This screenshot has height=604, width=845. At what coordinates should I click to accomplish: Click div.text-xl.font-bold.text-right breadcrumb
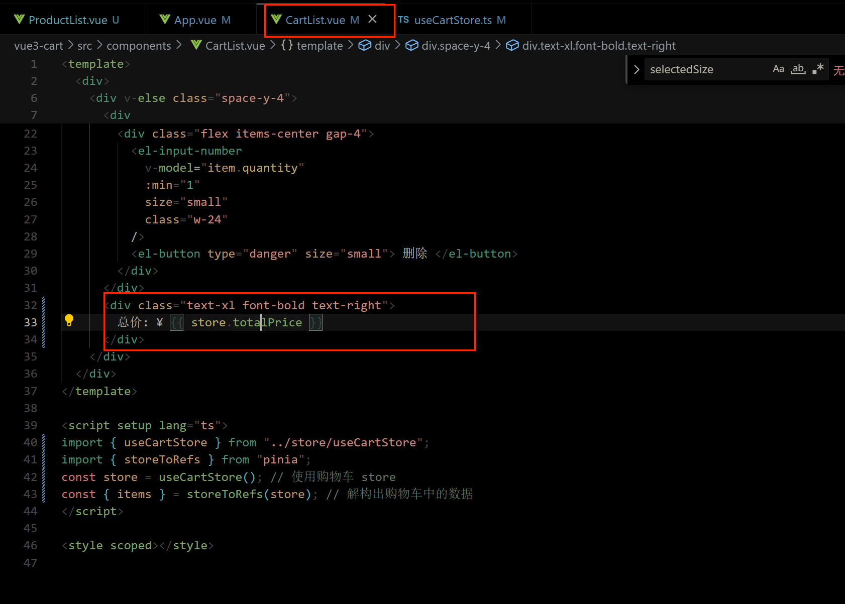tap(599, 46)
